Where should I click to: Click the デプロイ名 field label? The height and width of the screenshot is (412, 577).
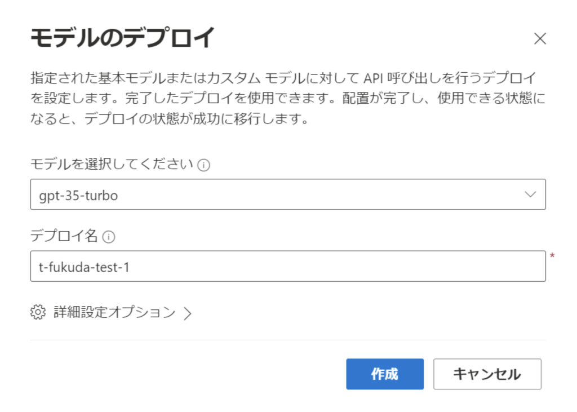coord(64,237)
